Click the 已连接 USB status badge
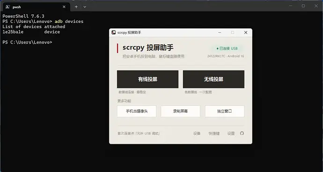The height and width of the screenshot is (172, 323). 227,49
